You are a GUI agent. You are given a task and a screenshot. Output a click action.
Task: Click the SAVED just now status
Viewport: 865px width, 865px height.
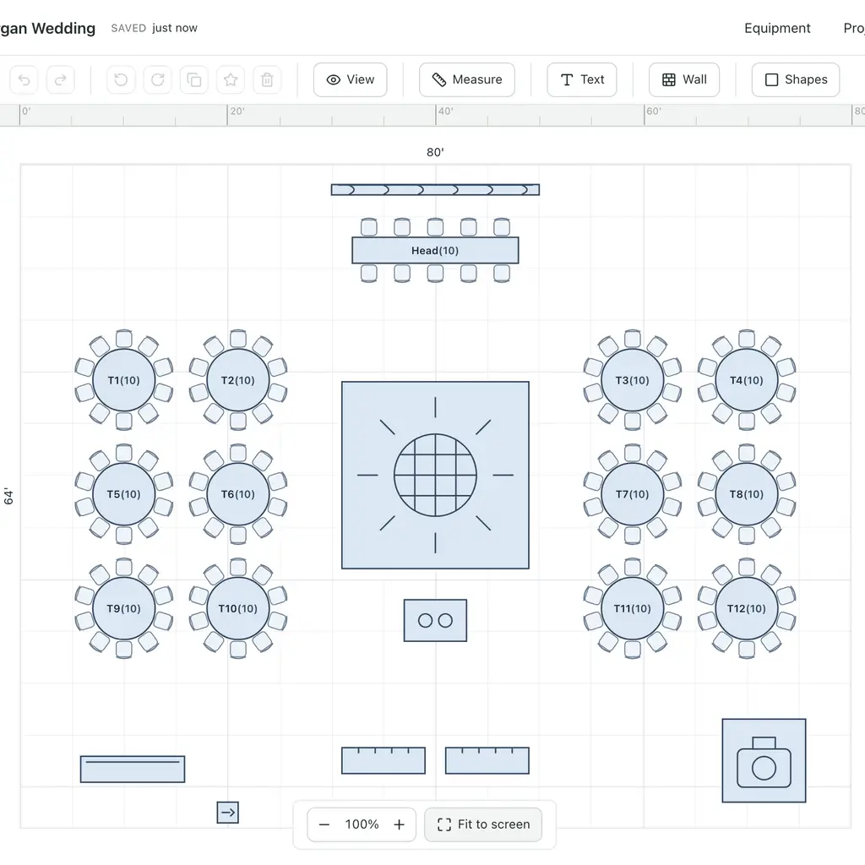click(x=154, y=28)
